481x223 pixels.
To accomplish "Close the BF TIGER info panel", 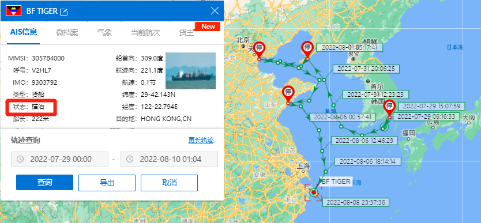I will pos(215,11).
